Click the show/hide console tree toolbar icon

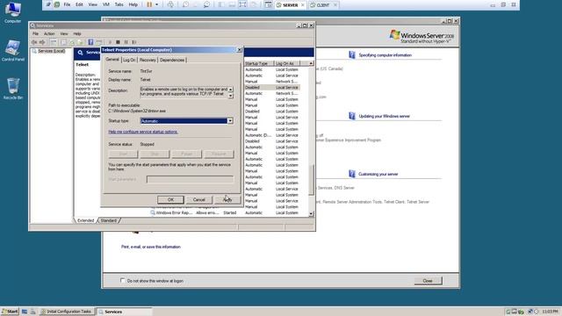53,42
